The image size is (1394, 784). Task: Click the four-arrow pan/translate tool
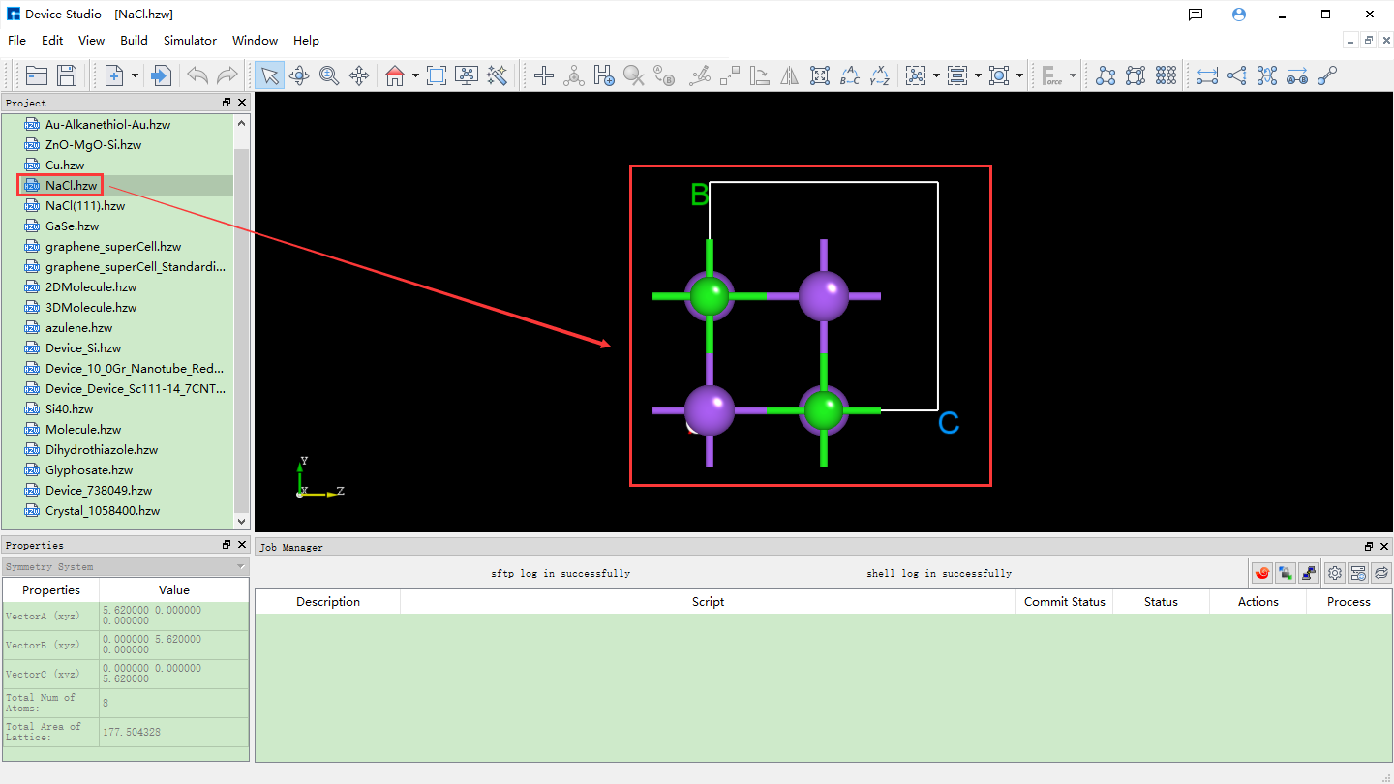[x=359, y=75]
